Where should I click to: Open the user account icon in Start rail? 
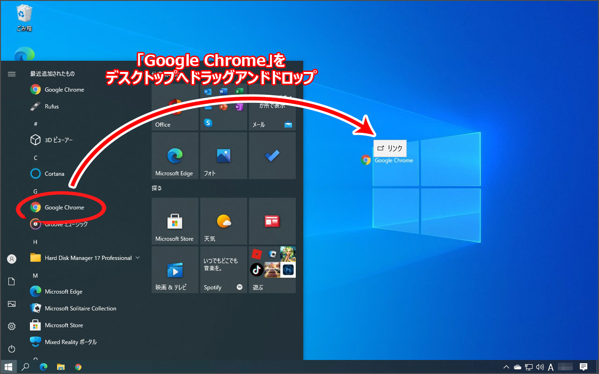pyautogui.click(x=12, y=259)
